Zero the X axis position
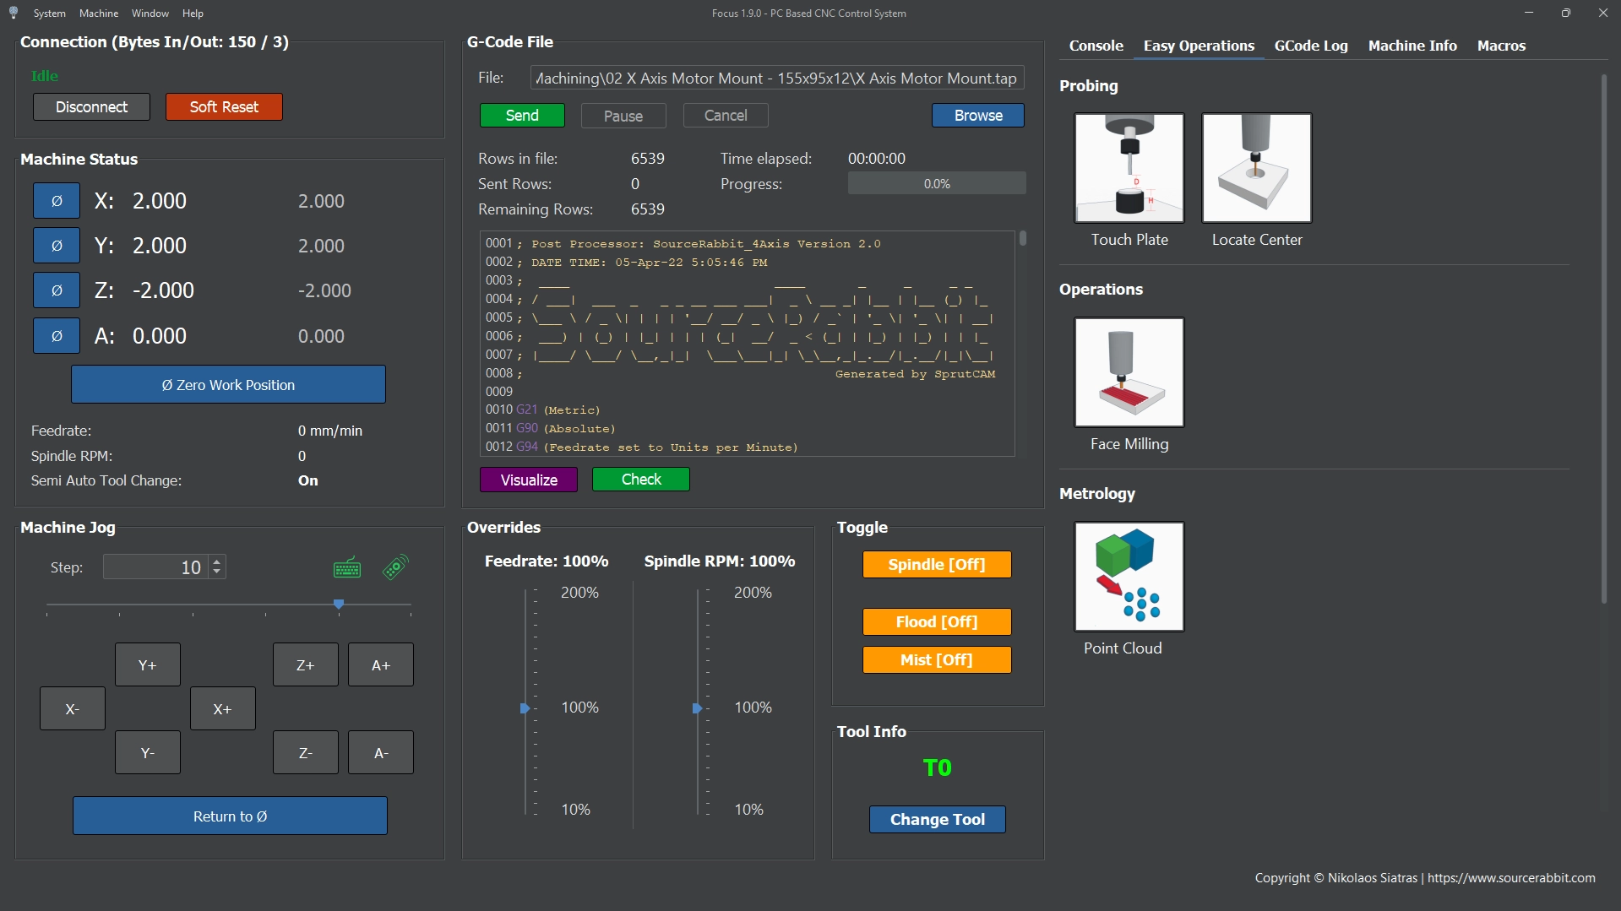 (57, 201)
